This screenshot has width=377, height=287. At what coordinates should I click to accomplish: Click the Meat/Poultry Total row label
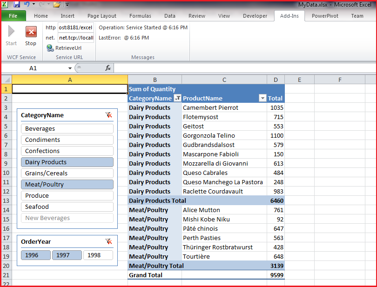[x=156, y=266]
